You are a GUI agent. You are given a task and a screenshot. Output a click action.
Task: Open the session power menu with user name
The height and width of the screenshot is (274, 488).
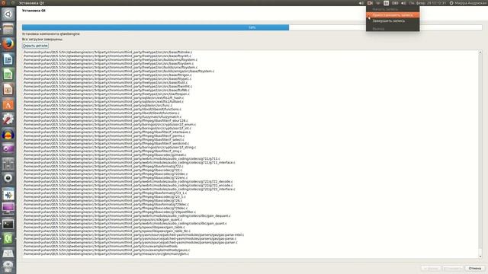467,3
